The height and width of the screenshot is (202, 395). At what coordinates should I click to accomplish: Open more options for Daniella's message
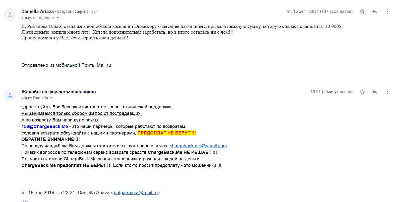387,12
